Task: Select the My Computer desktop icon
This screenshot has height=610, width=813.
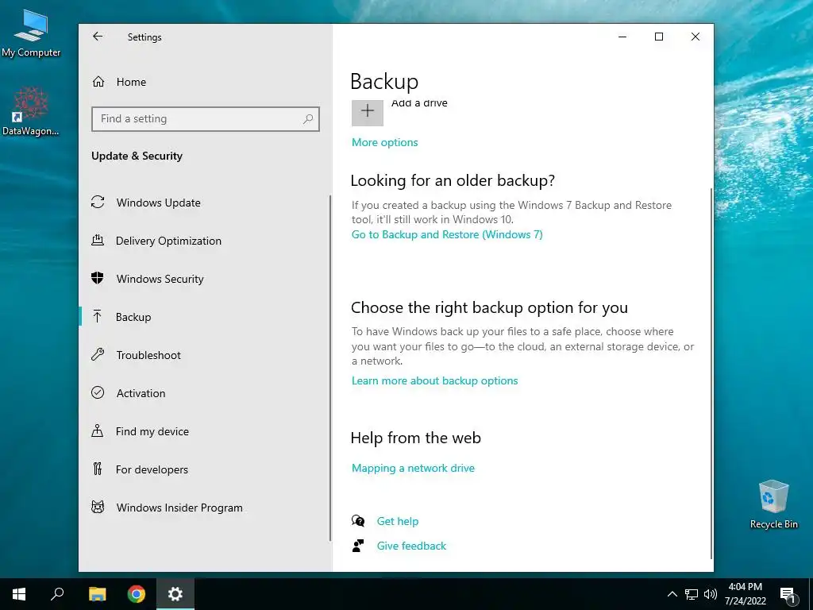Action: click(x=31, y=33)
